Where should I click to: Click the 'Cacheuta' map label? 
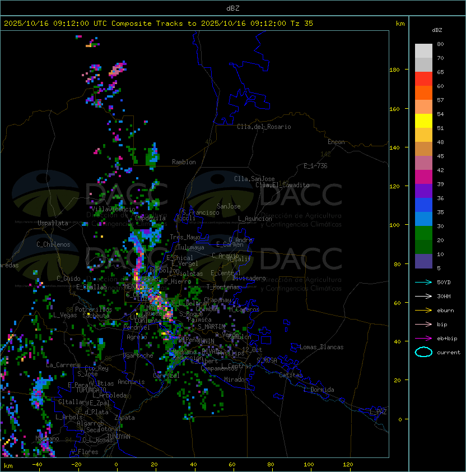96,316
